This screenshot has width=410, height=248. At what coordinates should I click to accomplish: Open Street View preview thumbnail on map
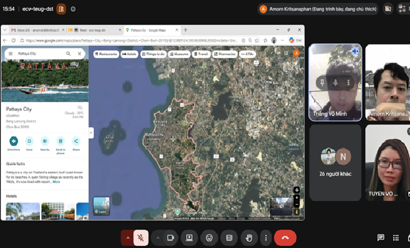click(281, 206)
